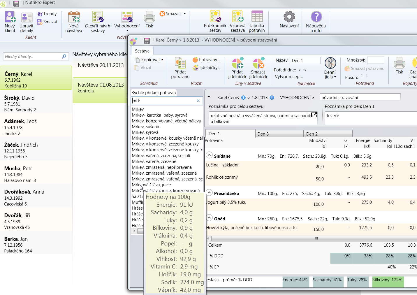Select the Sestava ribbon tab
417x295 pixels.
pos(142,51)
